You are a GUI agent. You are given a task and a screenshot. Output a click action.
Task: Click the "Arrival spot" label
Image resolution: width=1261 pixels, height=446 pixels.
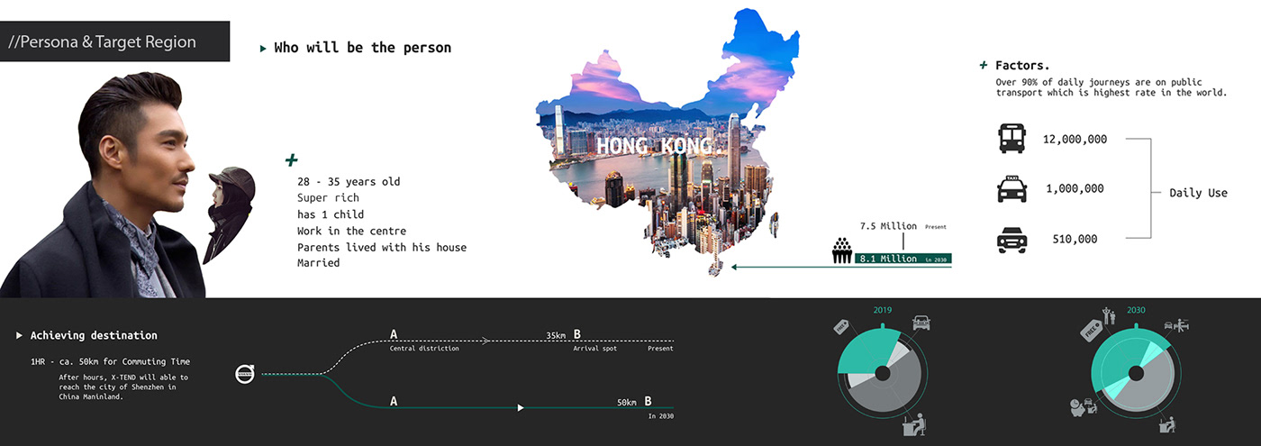click(x=595, y=348)
